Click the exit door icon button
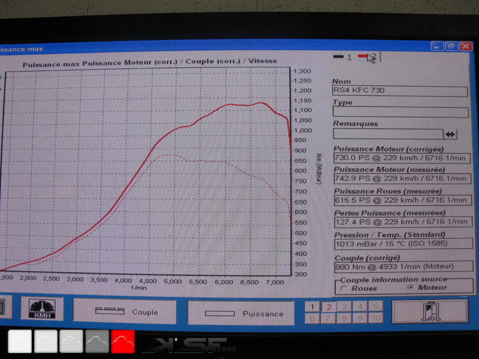Image resolution: width=479 pixels, height=359 pixels. [x=429, y=311]
